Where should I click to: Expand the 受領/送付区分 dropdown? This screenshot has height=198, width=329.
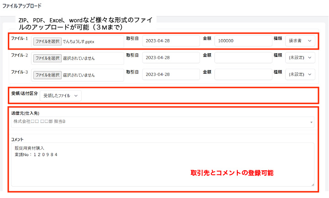[x=60, y=95]
